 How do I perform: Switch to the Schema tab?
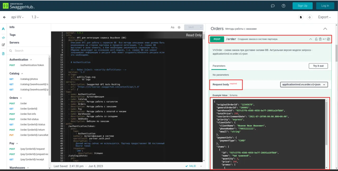pos(233,95)
